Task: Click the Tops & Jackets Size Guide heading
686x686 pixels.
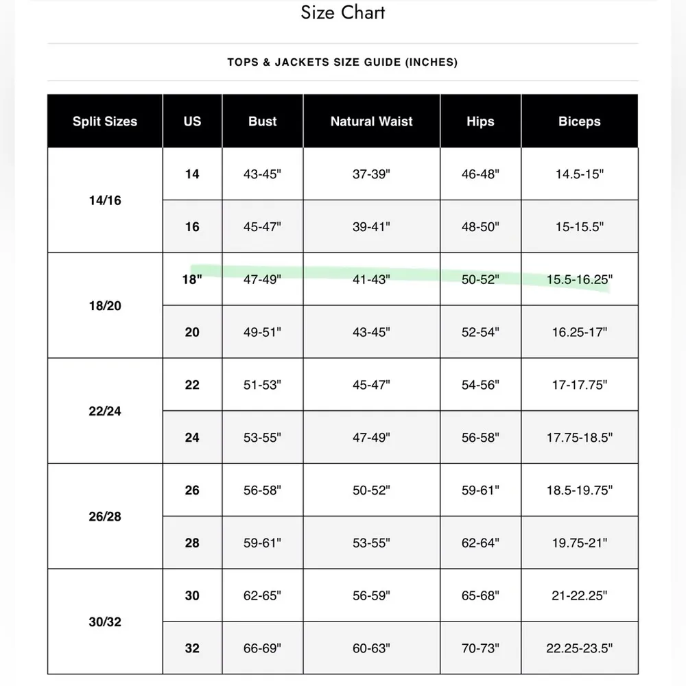Action: 342,62
